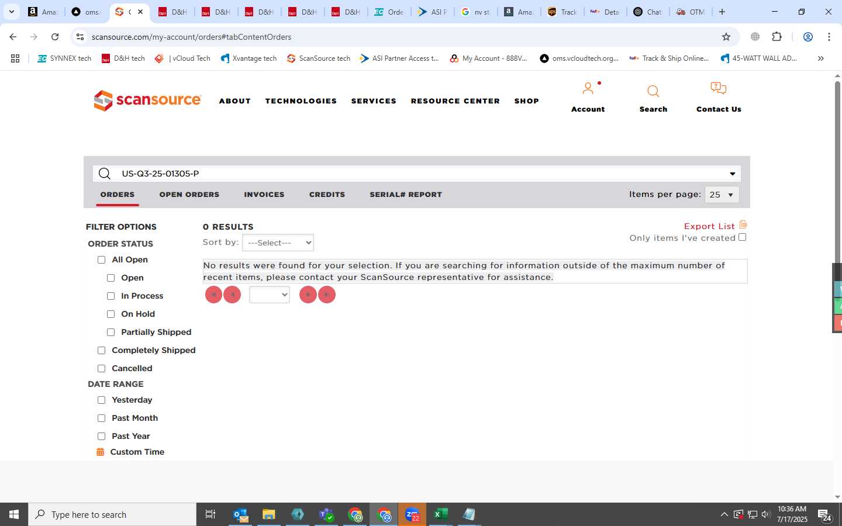Check the Past Month date filter

point(101,418)
